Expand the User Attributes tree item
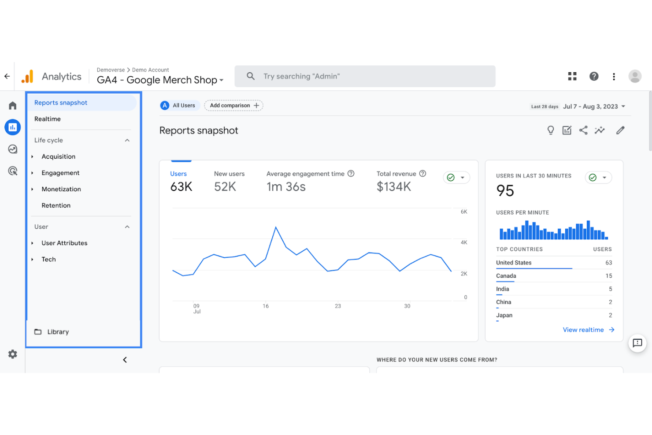This screenshot has width=652, height=435. pyautogui.click(x=32, y=243)
